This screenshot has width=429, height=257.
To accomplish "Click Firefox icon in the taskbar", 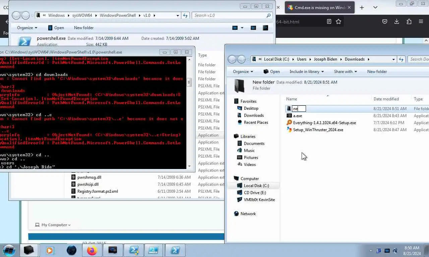I will pos(92,250).
